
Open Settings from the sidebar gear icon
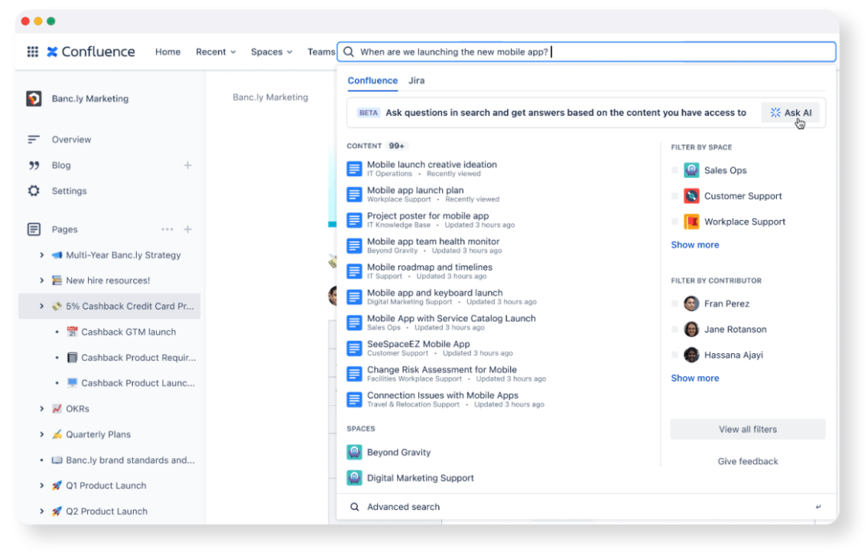pos(33,191)
